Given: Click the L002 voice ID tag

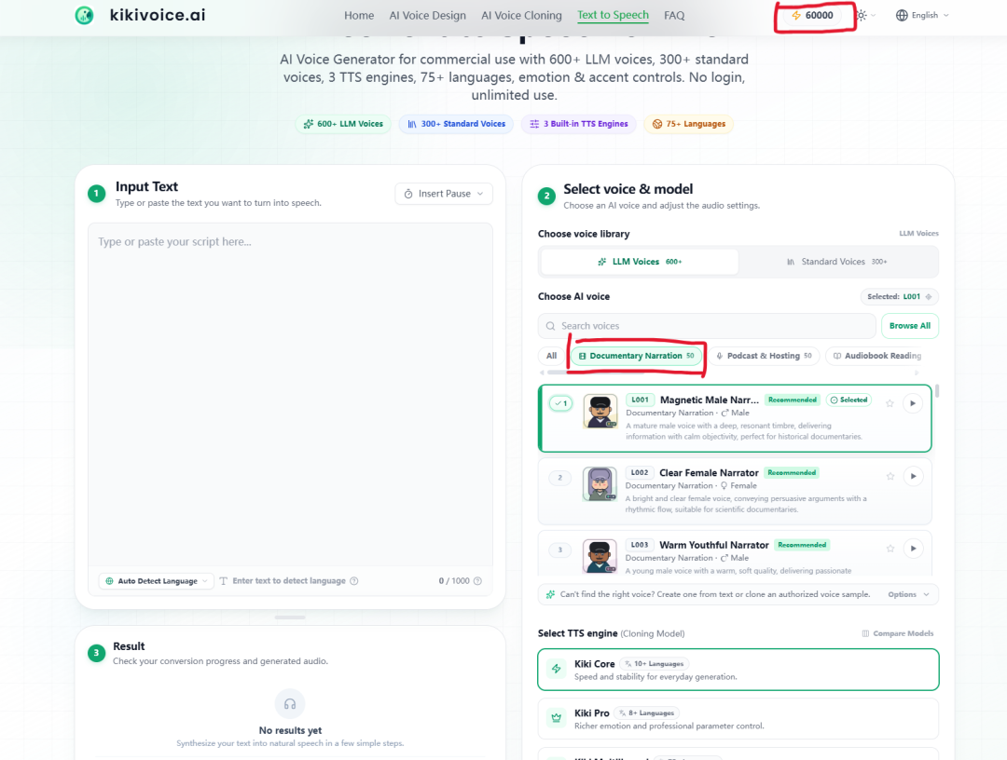Looking at the screenshot, I should pyautogui.click(x=639, y=473).
